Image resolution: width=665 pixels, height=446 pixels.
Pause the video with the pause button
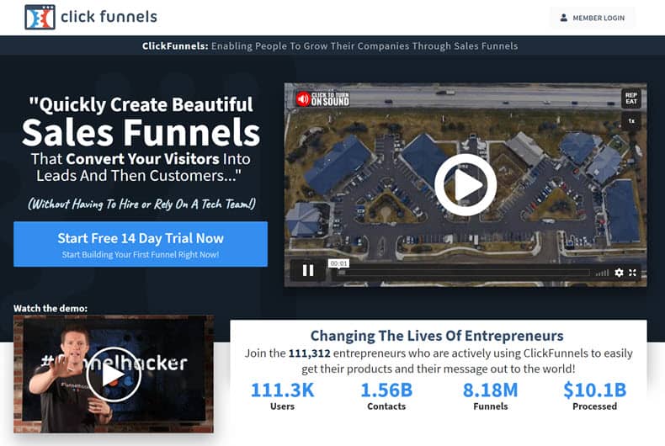(308, 270)
